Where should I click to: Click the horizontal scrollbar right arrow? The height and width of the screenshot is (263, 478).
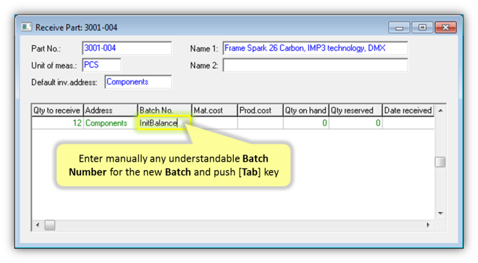coord(429,225)
